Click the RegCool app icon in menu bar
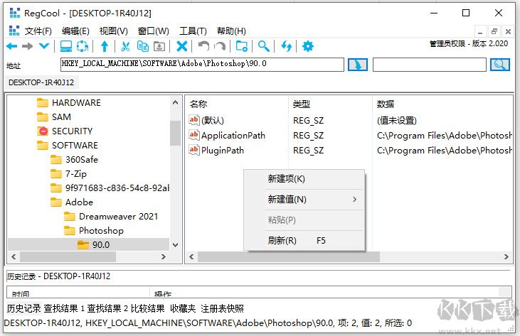 tap(14, 31)
